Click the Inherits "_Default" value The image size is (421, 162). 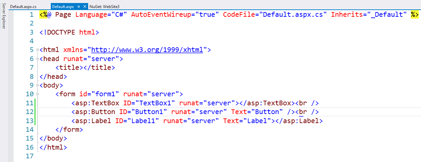point(386,15)
